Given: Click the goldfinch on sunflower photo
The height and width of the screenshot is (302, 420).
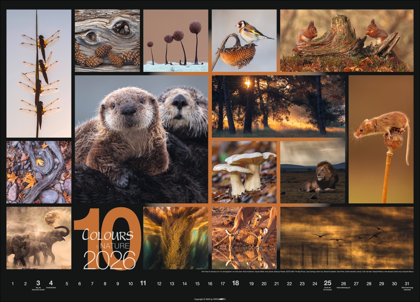Looking at the screenshot, I should click(244, 41).
